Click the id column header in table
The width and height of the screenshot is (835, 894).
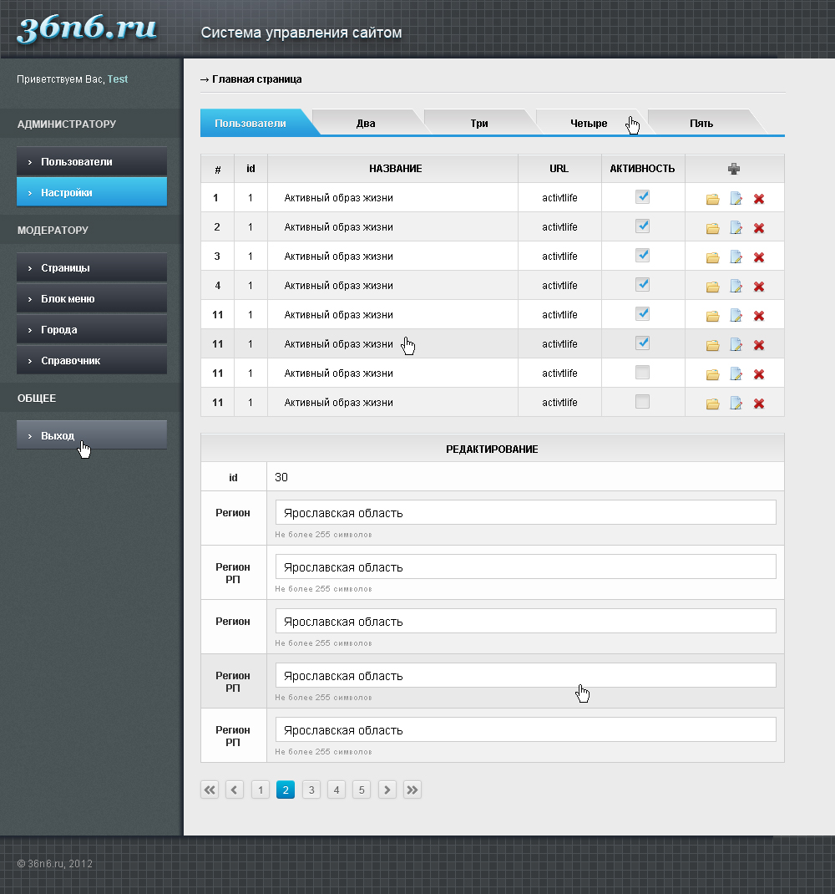[250, 169]
